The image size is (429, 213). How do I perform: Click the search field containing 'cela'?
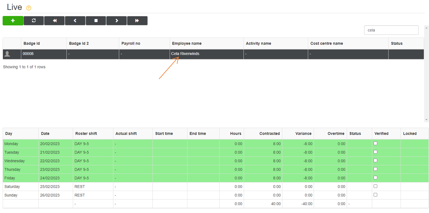(x=391, y=30)
